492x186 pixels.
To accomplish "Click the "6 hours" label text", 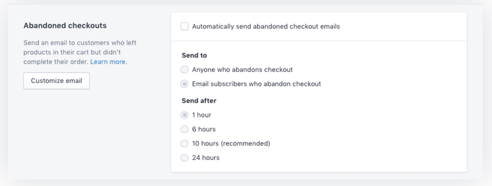I will pos(204,129).
